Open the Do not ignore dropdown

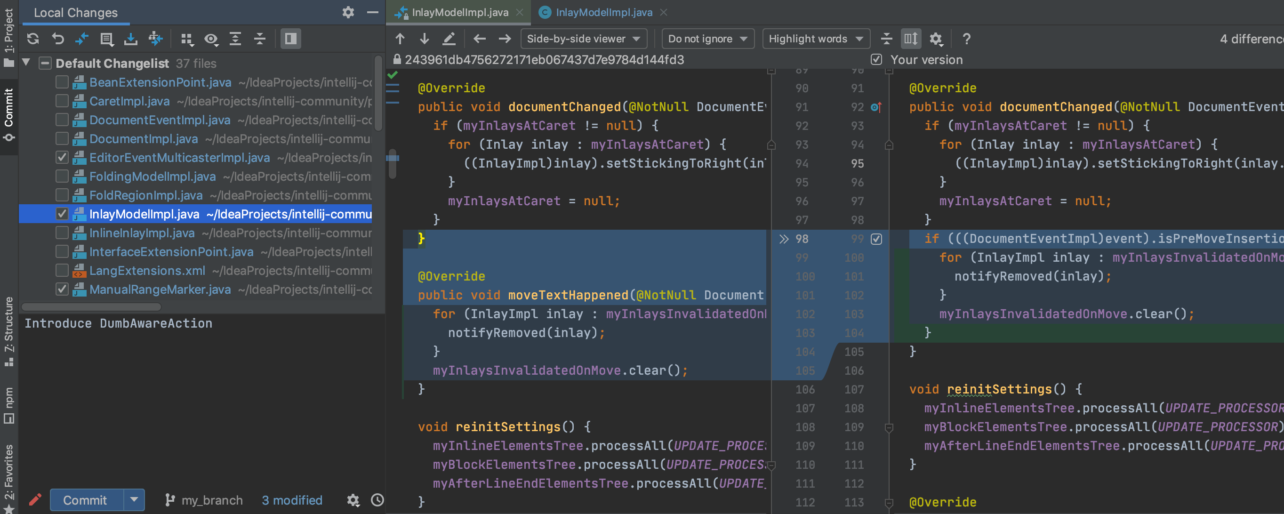[708, 39]
